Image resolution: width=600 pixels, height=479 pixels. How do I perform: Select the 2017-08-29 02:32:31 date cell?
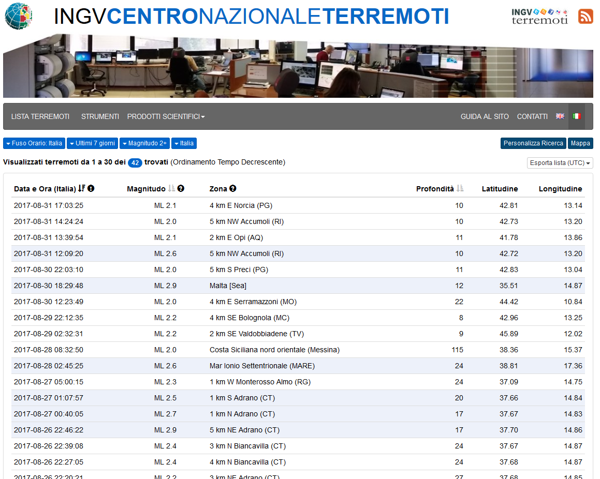pyautogui.click(x=49, y=334)
